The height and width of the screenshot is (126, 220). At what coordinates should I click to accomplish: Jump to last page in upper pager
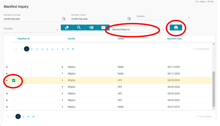click(x=73, y=49)
